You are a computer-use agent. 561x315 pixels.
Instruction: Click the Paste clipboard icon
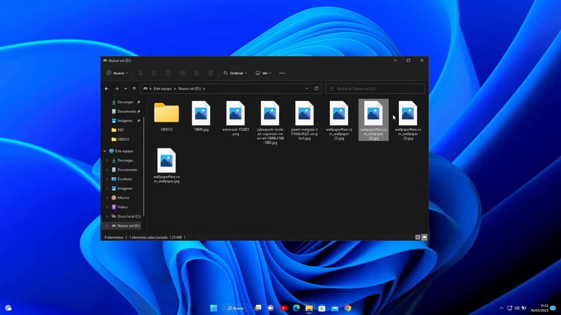click(168, 73)
